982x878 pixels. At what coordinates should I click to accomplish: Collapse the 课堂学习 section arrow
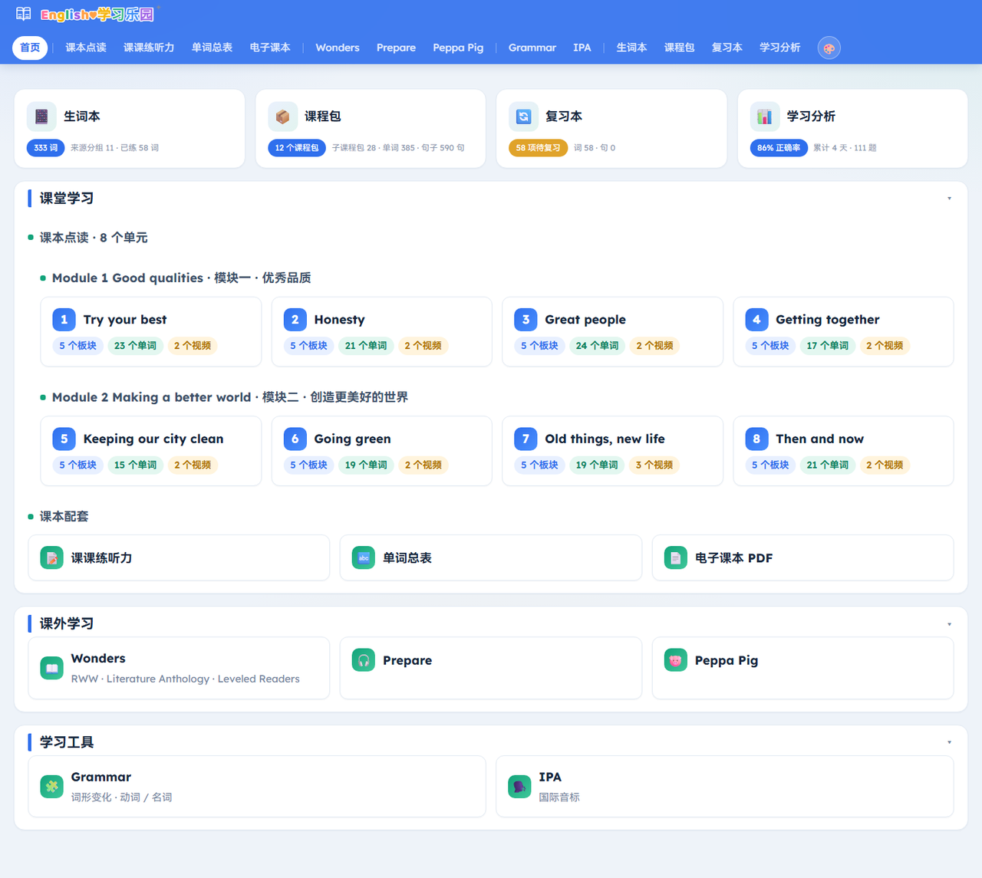pyautogui.click(x=949, y=199)
